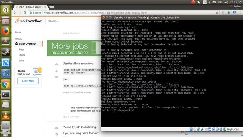Click the Secure padlock indicator
Screen dimensions: 243x137
coord(35,13)
